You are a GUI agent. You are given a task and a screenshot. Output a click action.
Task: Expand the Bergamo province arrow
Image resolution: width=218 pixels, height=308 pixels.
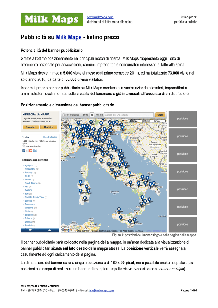(x=23, y=208)
